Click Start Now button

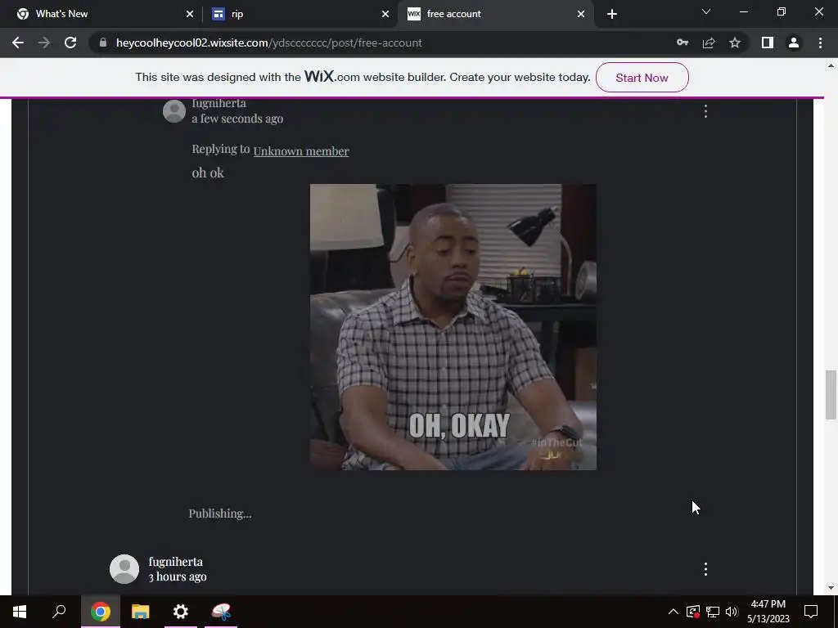642,78
